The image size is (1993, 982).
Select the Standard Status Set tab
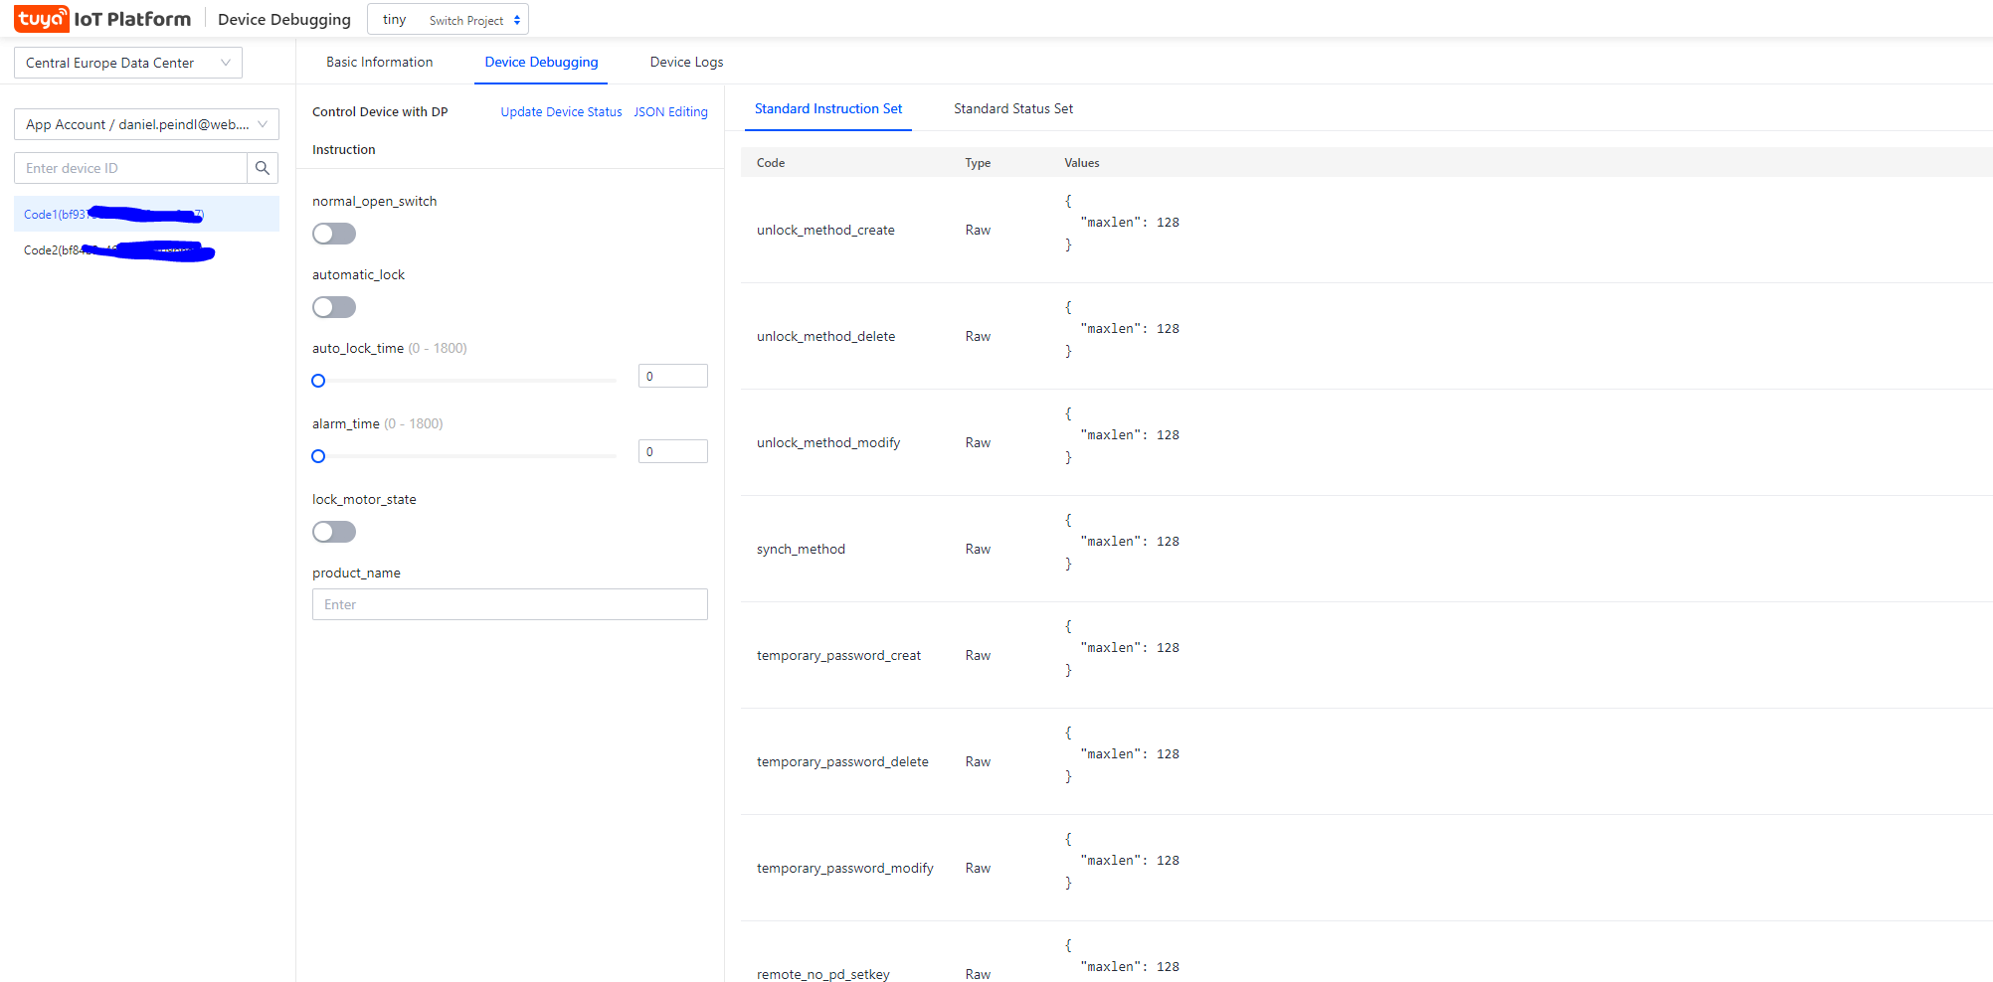point(1012,108)
